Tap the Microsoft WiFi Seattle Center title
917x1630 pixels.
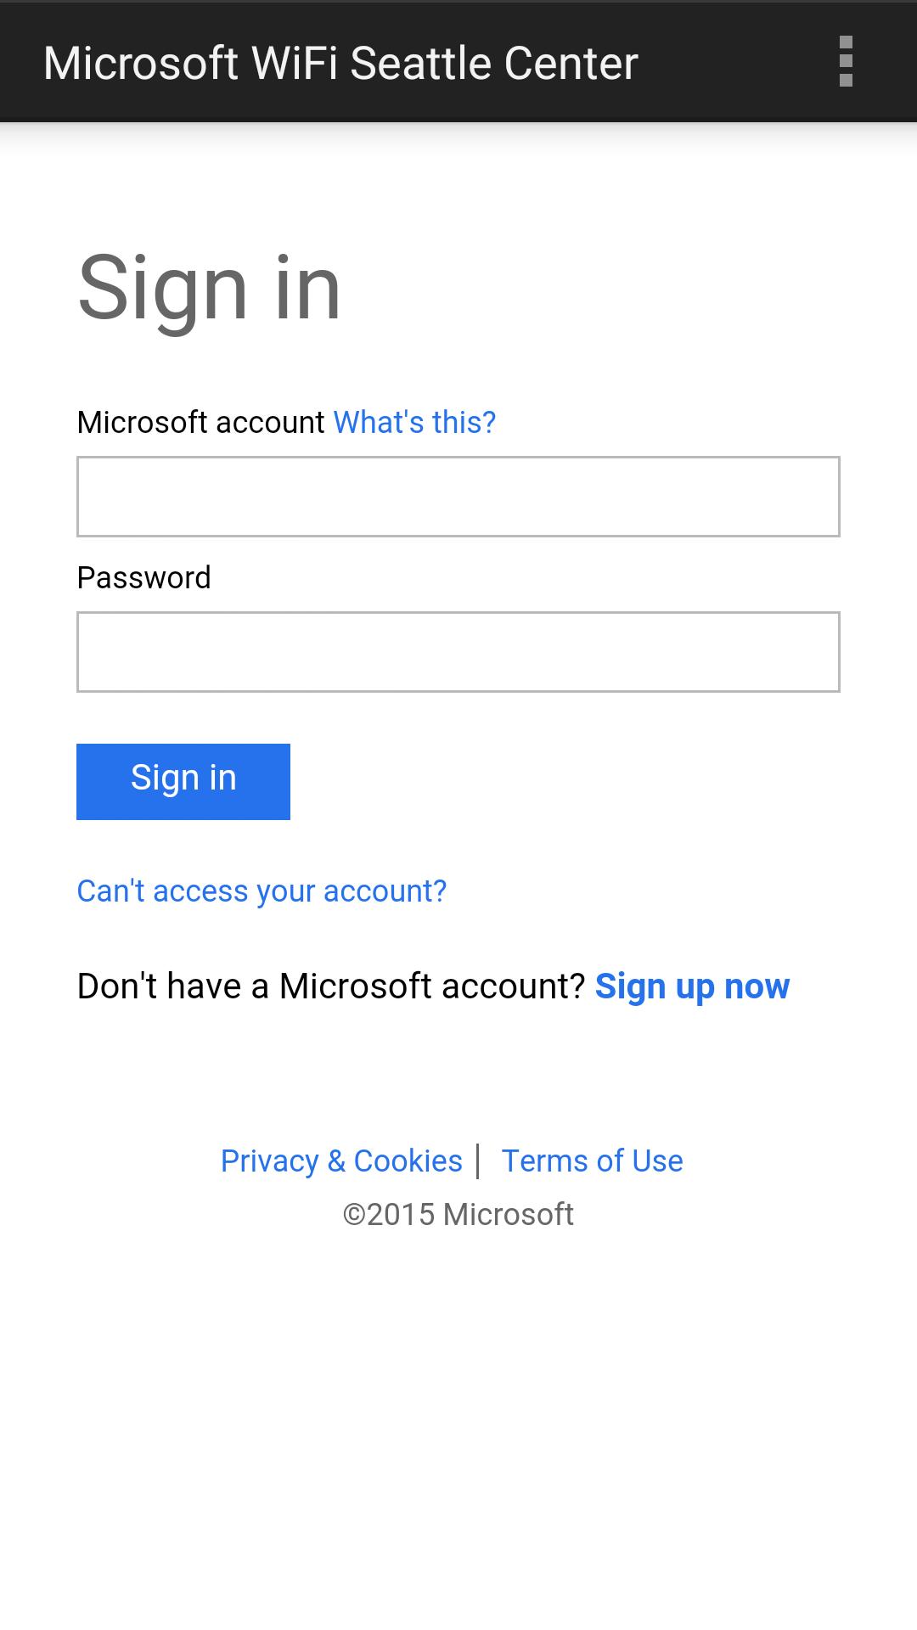[x=341, y=60]
